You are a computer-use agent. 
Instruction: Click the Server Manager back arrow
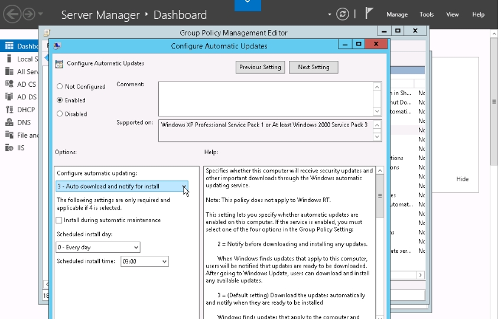point(12,14)
